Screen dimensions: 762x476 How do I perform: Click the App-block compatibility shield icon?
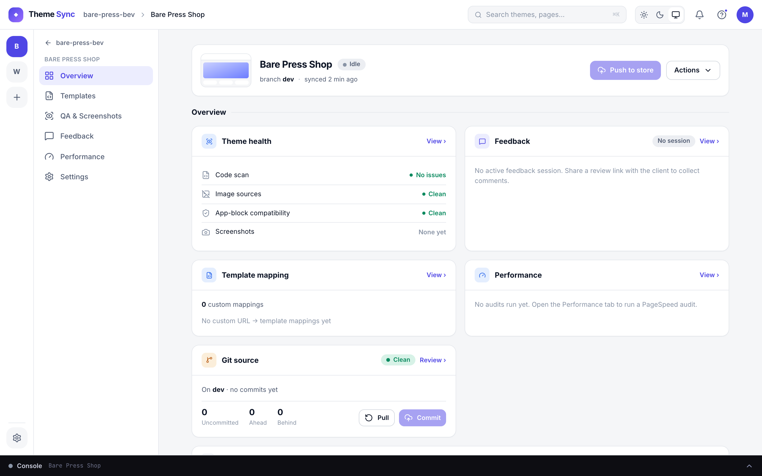coord(206,213)
